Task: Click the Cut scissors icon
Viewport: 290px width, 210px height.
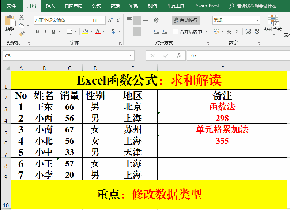Action: pyautogui.click(x=22, y=17)
